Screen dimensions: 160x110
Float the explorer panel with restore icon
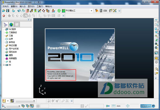pyautogui.click(x=29, y=20)
